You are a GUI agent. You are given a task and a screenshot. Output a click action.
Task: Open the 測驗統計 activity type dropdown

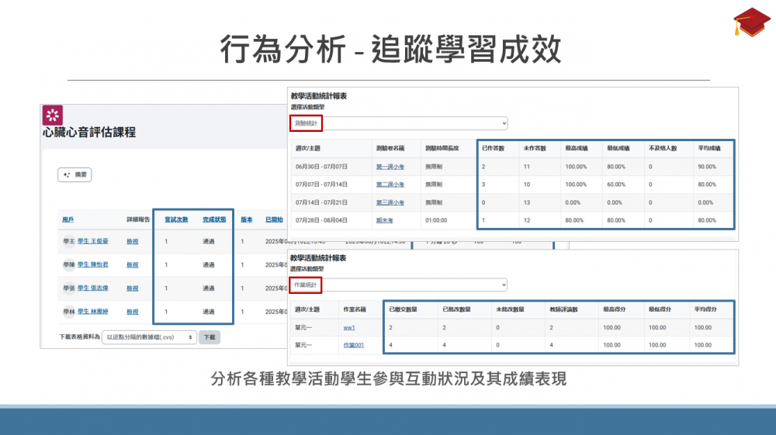(399, 123)
